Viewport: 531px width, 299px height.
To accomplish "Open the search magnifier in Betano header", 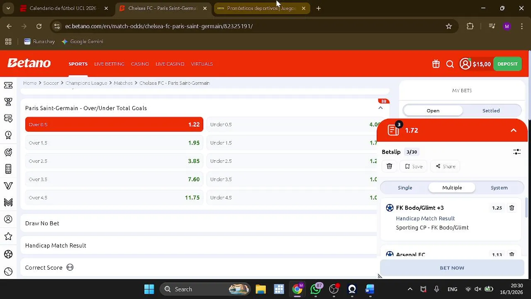I will (450, 64).
